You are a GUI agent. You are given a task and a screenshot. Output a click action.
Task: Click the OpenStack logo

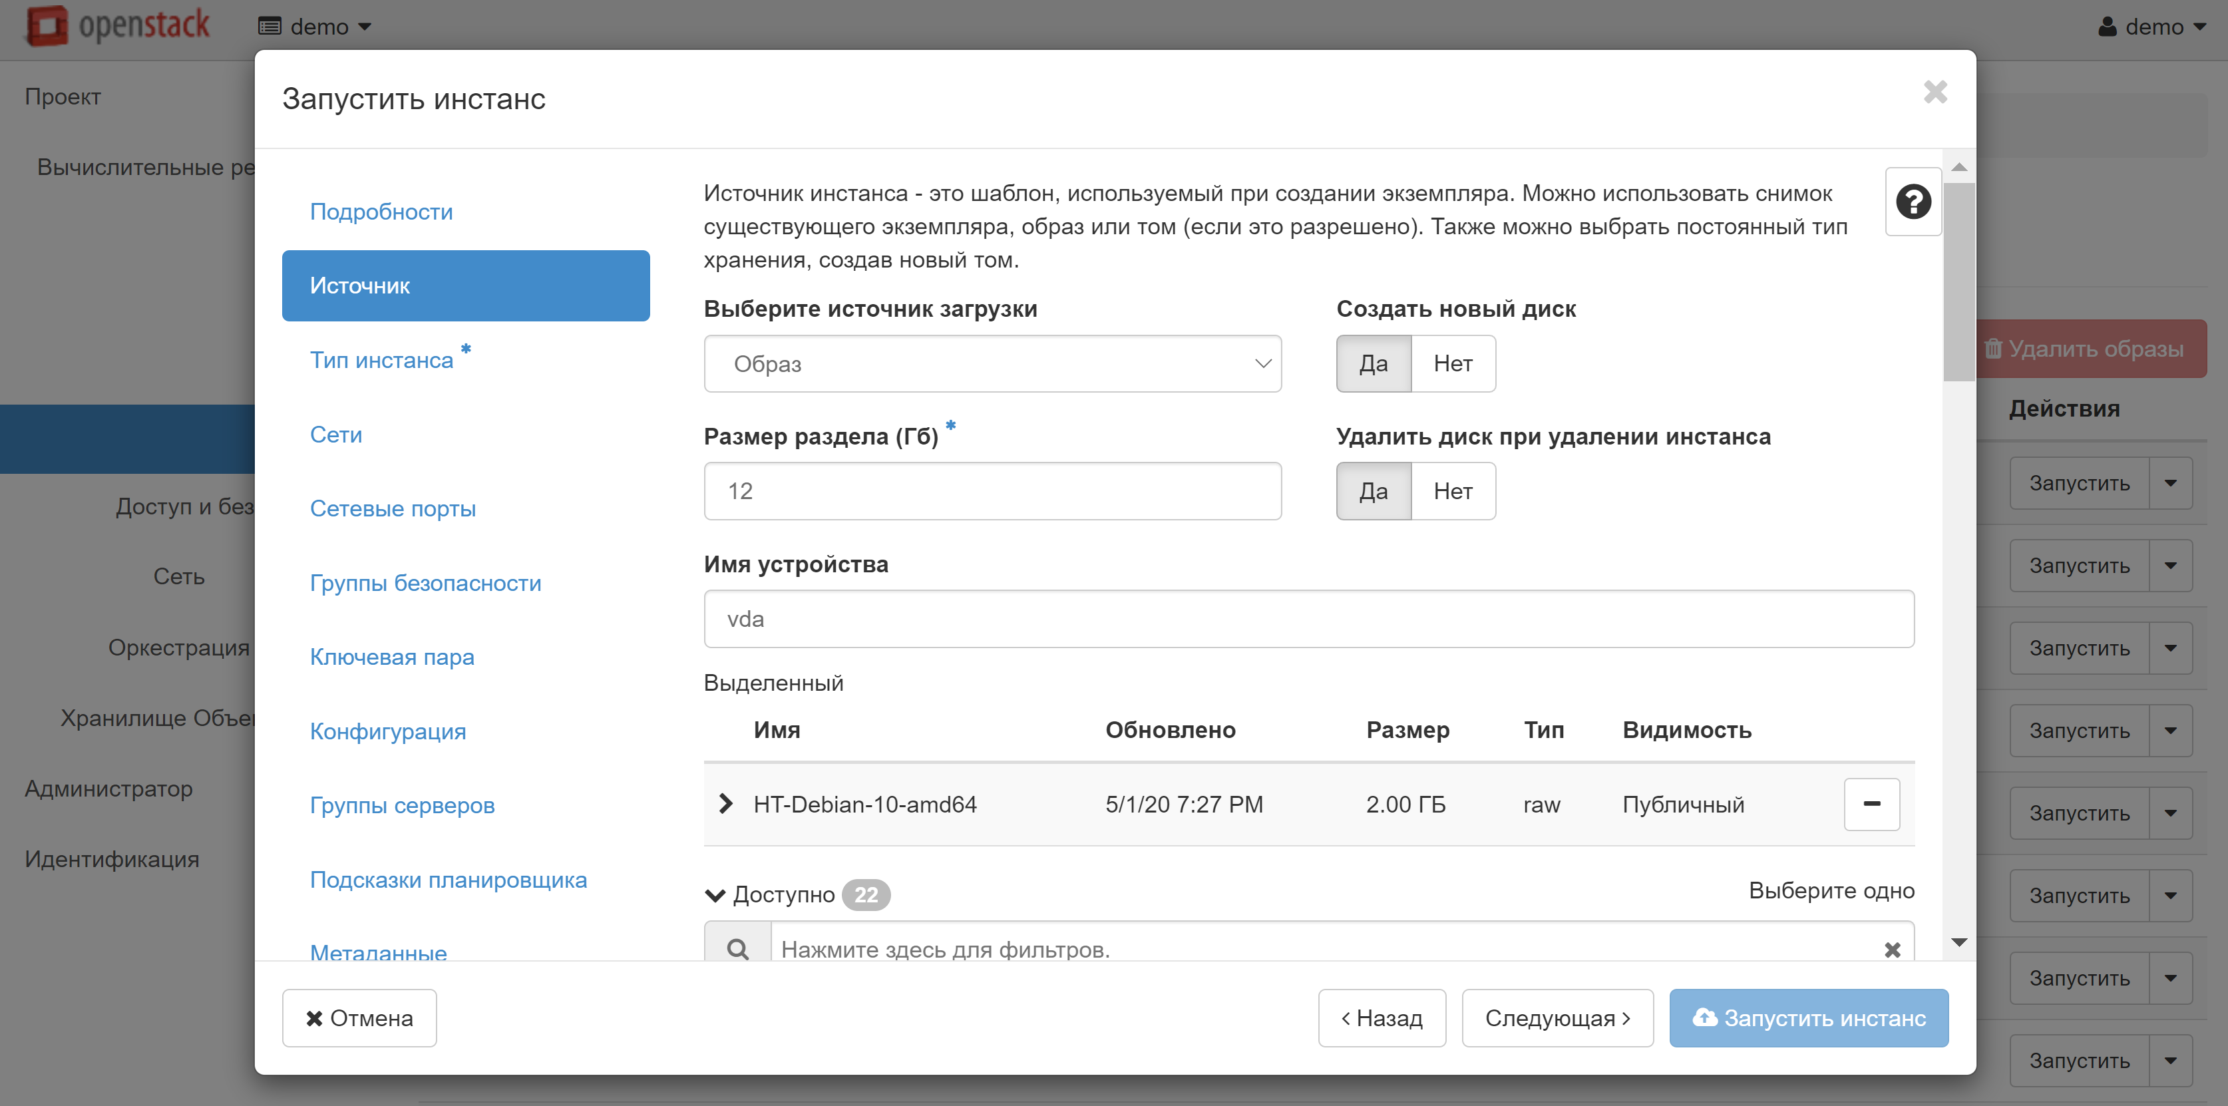118,25
